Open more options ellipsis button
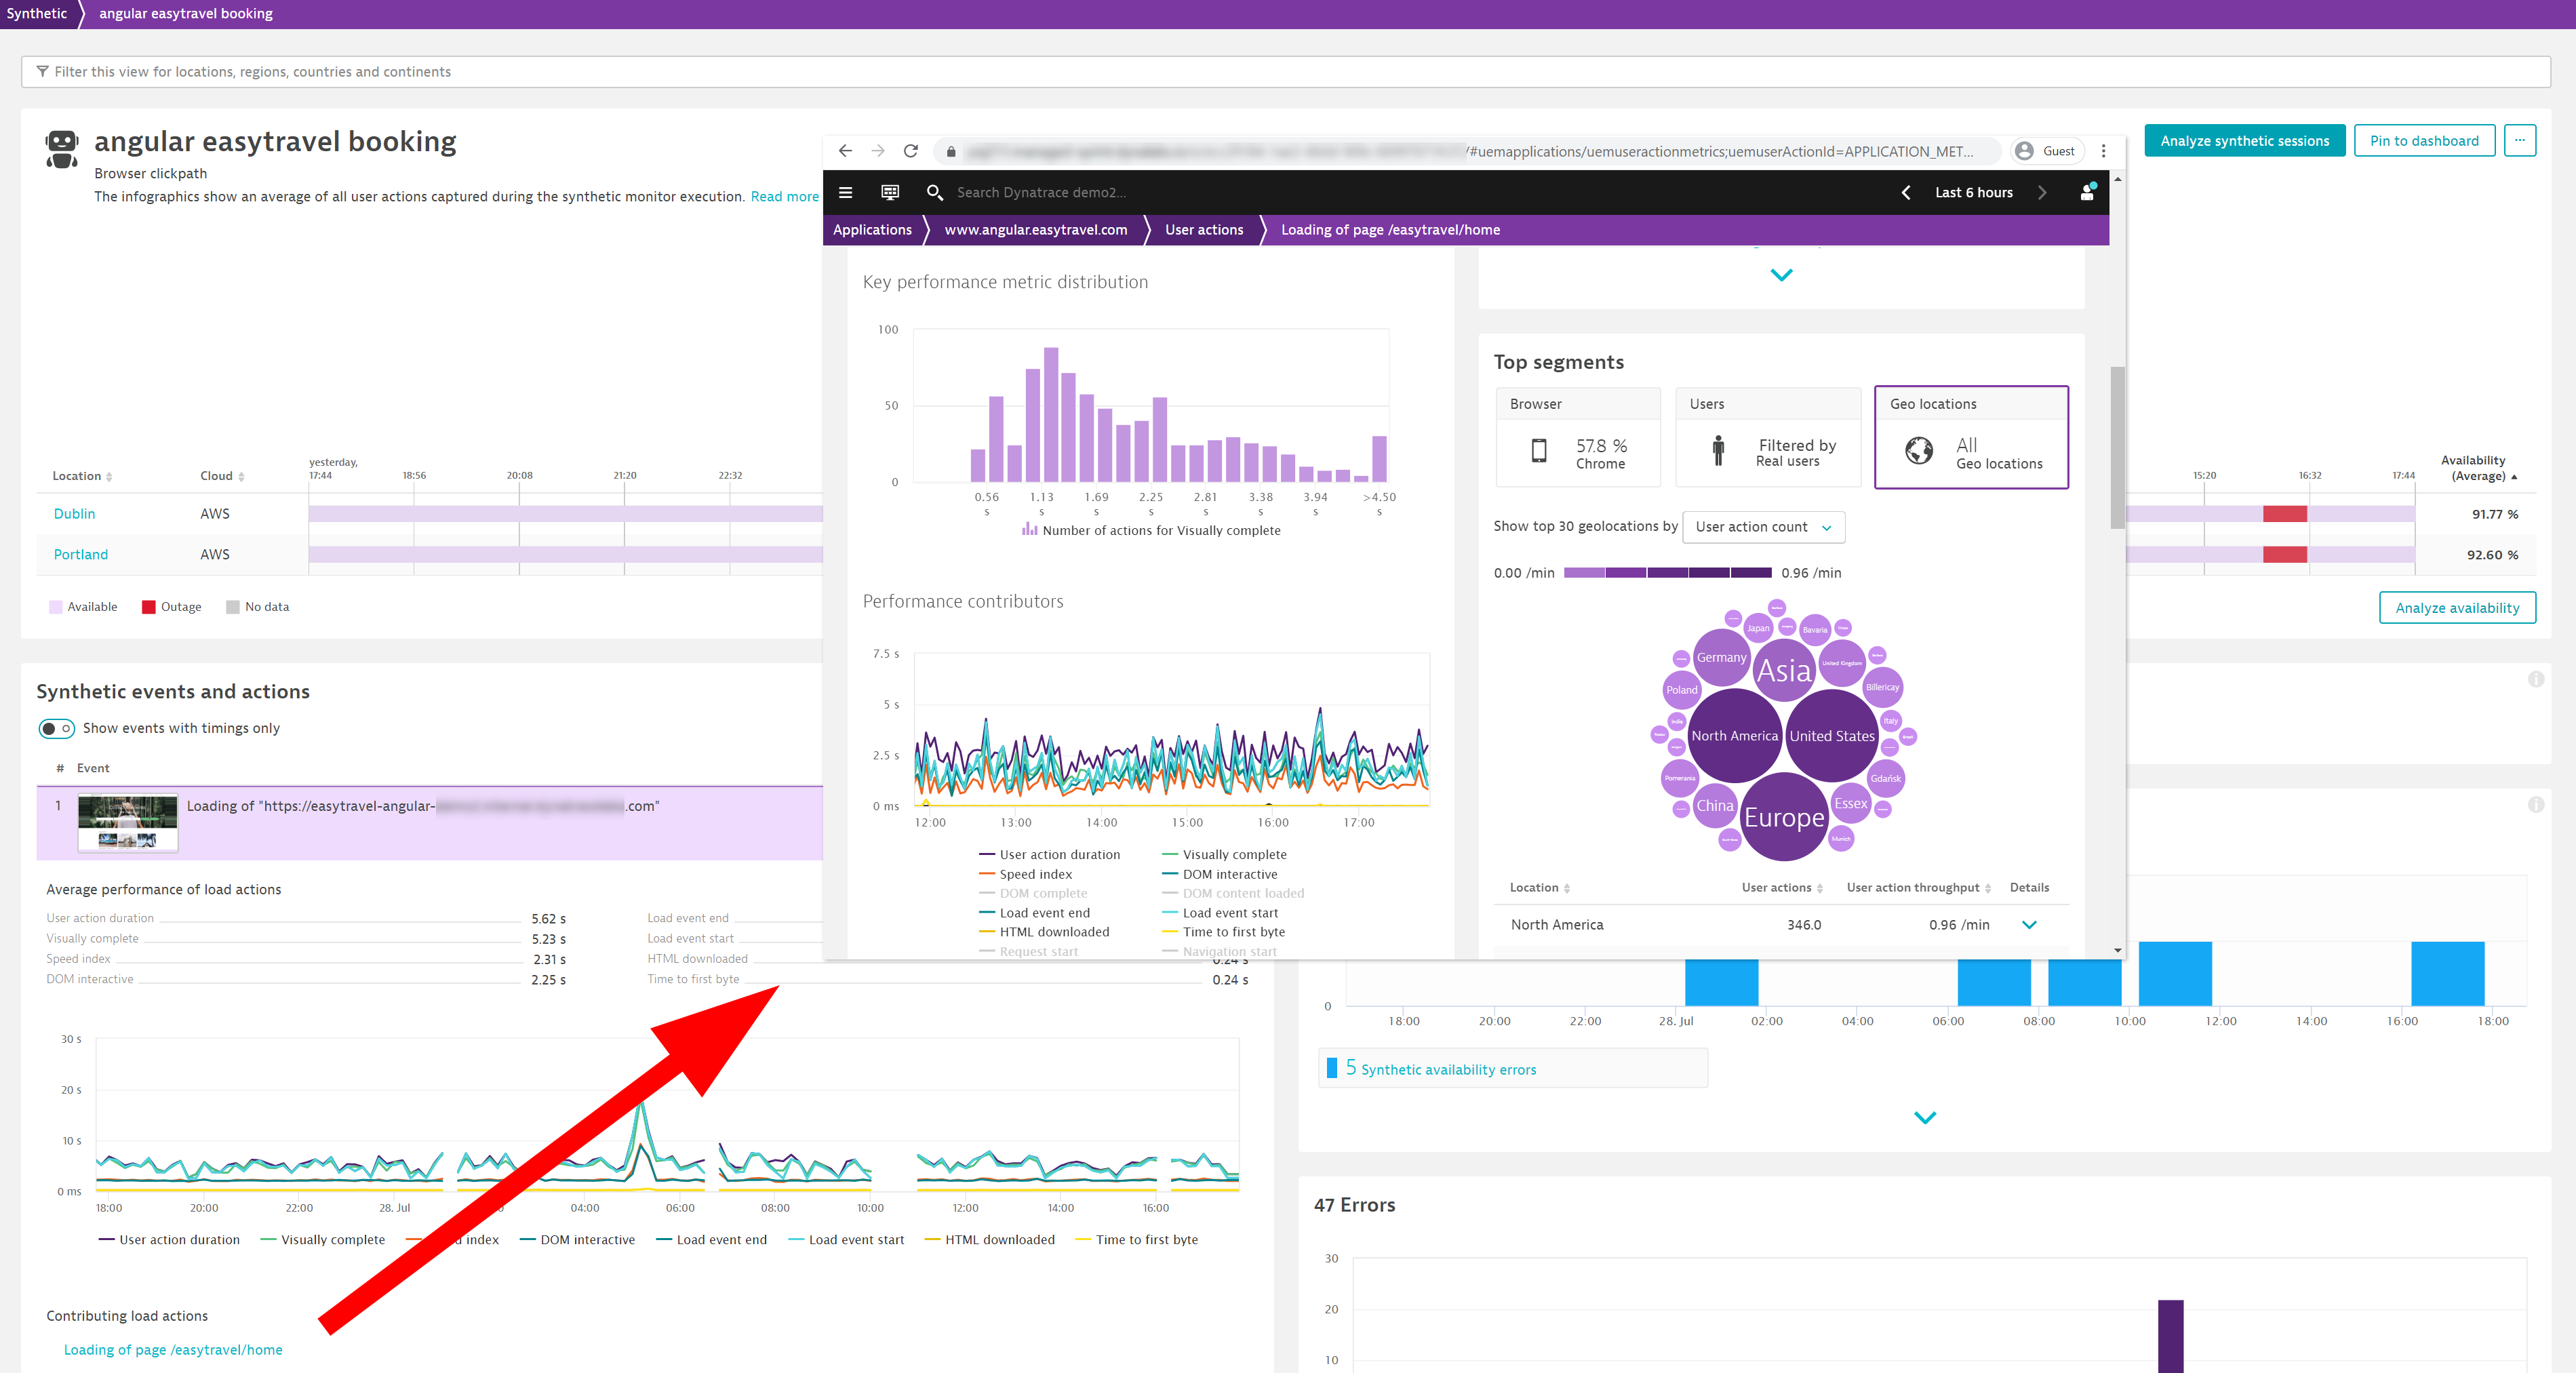Viewport: 2576px width, 1373px height. (x=2519, y=141)
